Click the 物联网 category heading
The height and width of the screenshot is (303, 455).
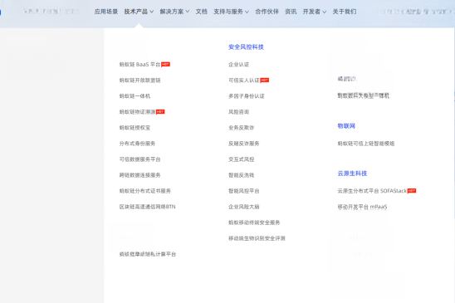pyautogui.click(x=346, y=126)
